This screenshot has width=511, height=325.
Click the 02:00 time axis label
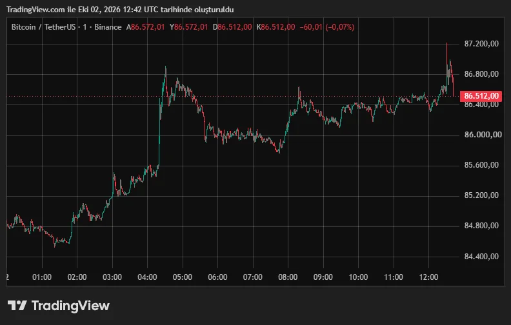click(x=77, y=277)
